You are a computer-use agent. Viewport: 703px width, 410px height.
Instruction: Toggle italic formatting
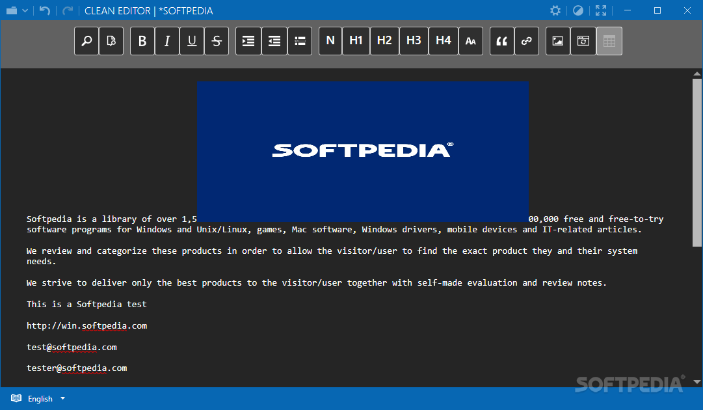click(x=167, y=41)
